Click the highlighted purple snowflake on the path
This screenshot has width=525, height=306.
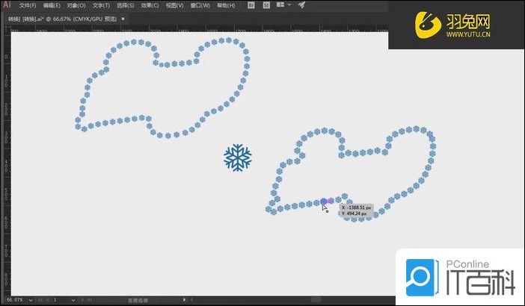(331, 201)
